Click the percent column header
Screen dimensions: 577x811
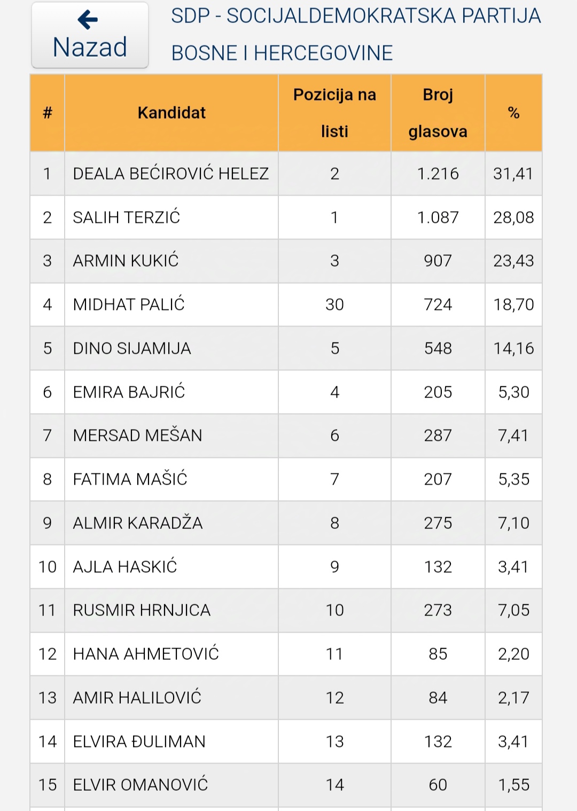[x=513, y=113]
